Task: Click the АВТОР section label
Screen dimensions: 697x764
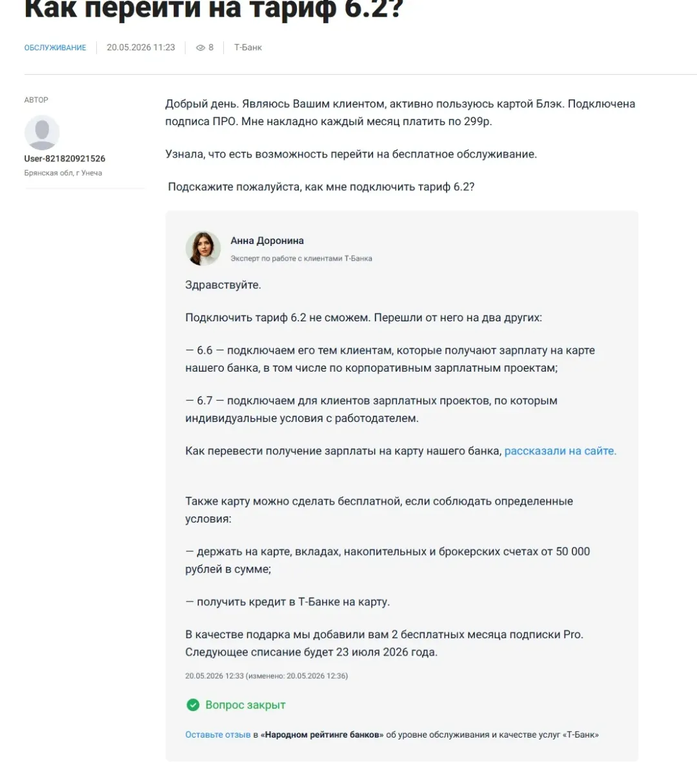Action: [36, 100]
